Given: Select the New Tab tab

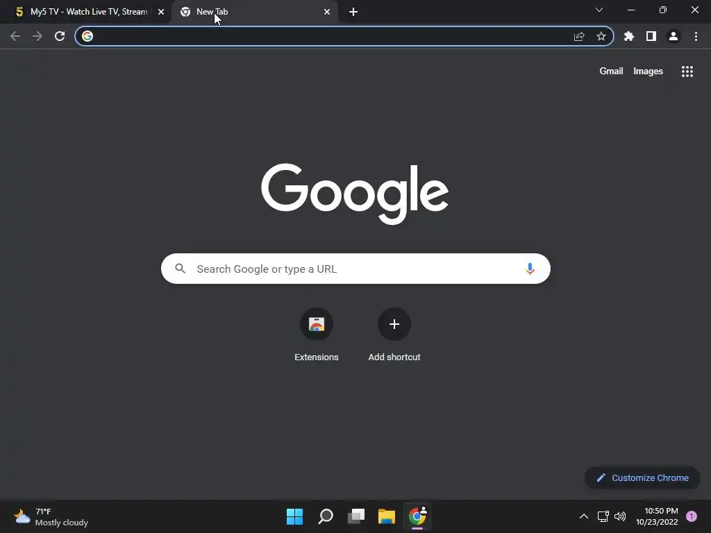Looking at the screenshot, I should 254,12.
